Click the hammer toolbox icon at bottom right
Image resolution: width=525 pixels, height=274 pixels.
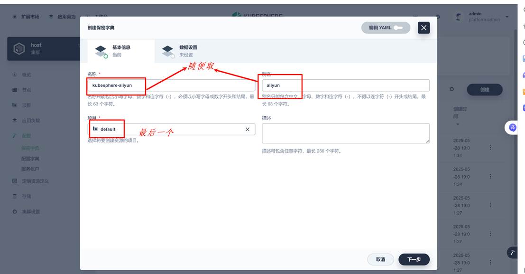[512, 253]
